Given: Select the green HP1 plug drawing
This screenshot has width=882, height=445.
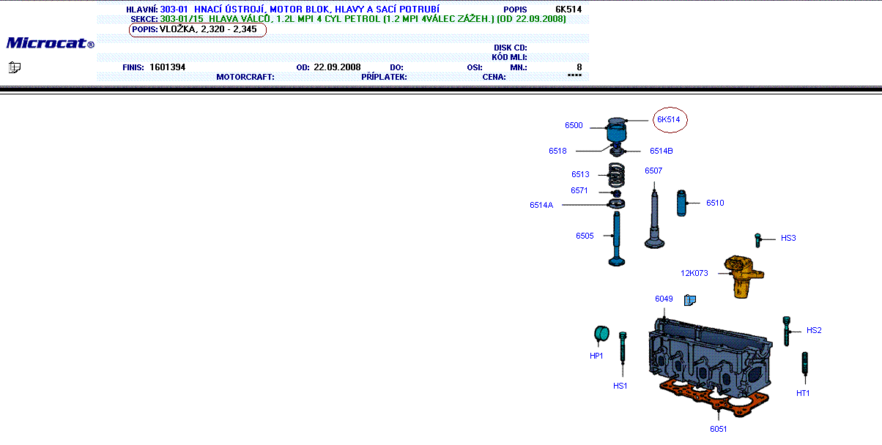Looking at the screenshot, I should pyautogui.click(x=602, y=334).
